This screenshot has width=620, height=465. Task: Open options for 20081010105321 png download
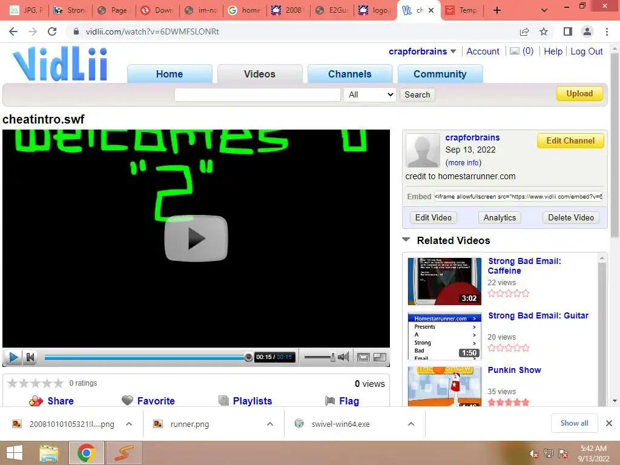(129, 424)
